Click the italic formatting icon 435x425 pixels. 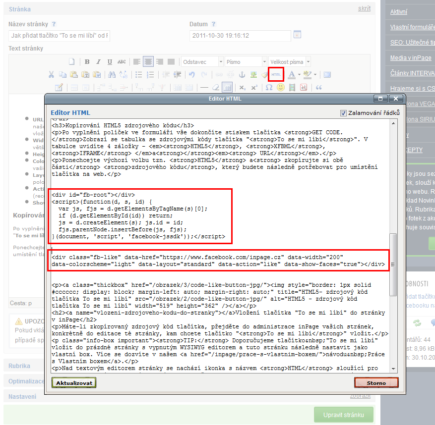[98, 62]
